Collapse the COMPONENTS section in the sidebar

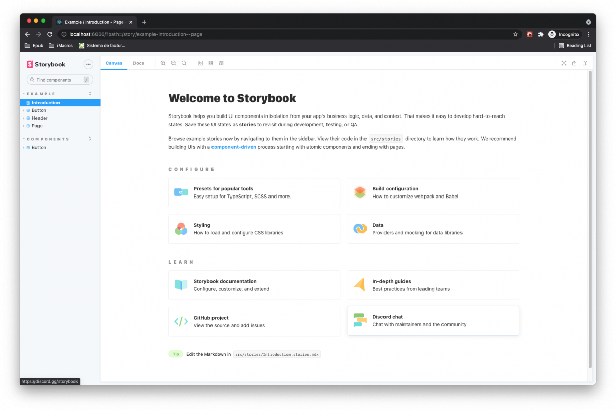coord(23,138)
